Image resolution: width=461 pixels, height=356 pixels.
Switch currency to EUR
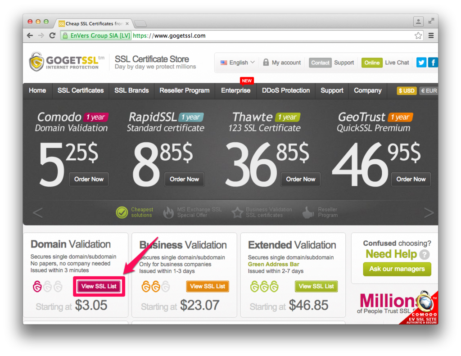pos(429,91)
